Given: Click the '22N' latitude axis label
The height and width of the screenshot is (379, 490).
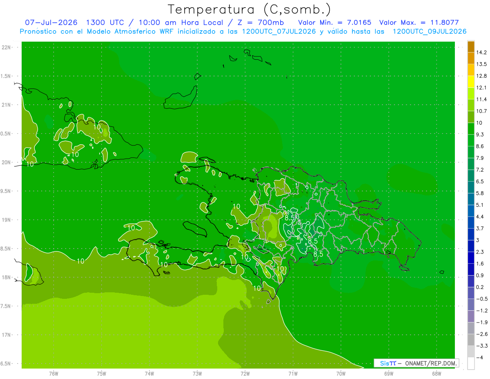Looking at the screenshot, I should point(6,47).
